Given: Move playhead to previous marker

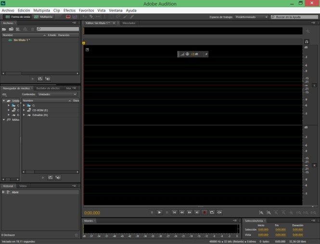Looking at the screenshot, I should tap(174, 212).
